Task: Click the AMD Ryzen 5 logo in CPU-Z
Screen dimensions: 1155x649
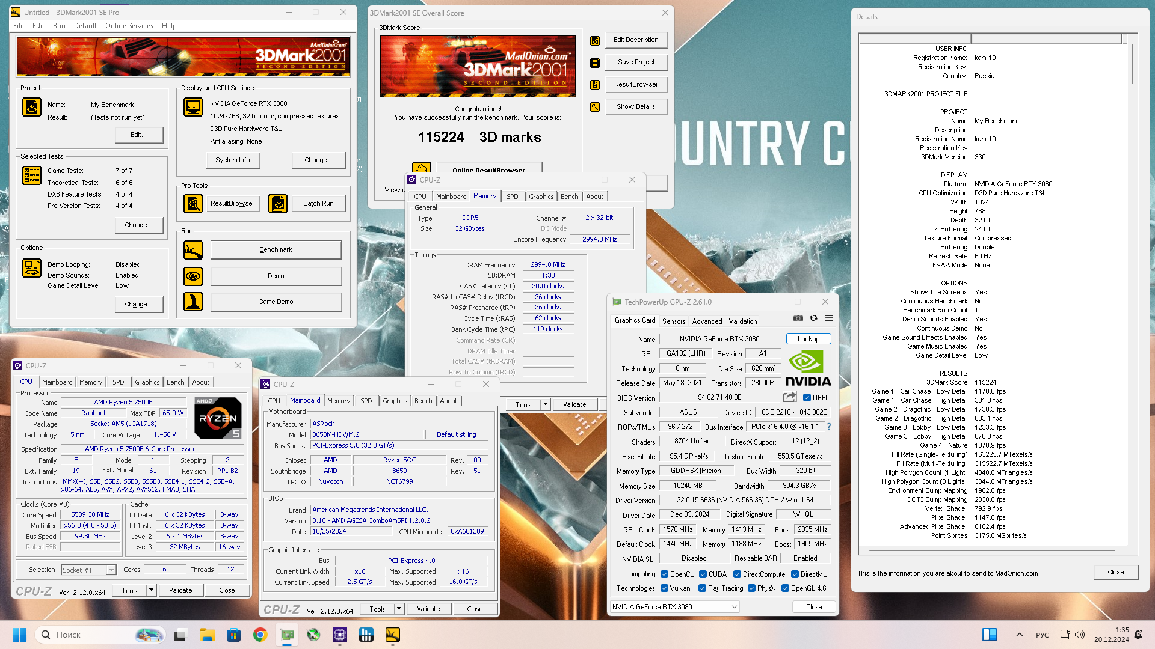Action: (218, 418)
